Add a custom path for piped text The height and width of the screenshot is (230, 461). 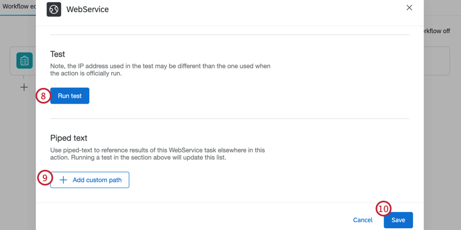[x=90, y=180]
